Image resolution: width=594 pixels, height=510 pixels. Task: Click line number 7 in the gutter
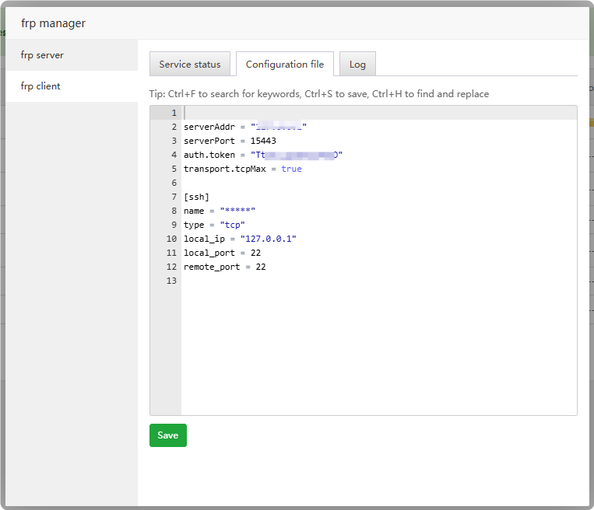(x=174, y=197)
